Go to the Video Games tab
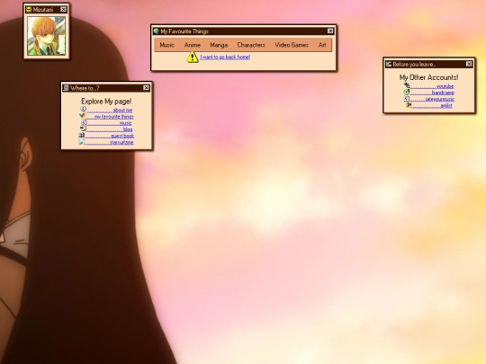Image resolution: width=486 pixels, height=364 pixels. [292, 45]
